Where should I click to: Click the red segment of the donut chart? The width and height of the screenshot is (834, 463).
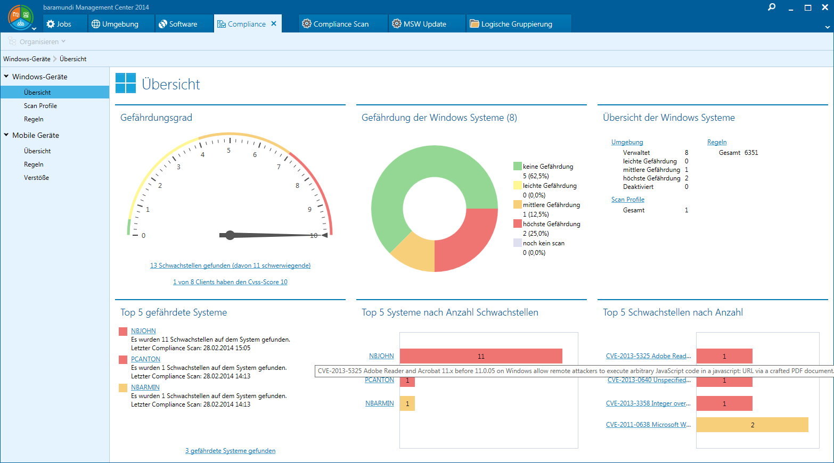(468, 242)
